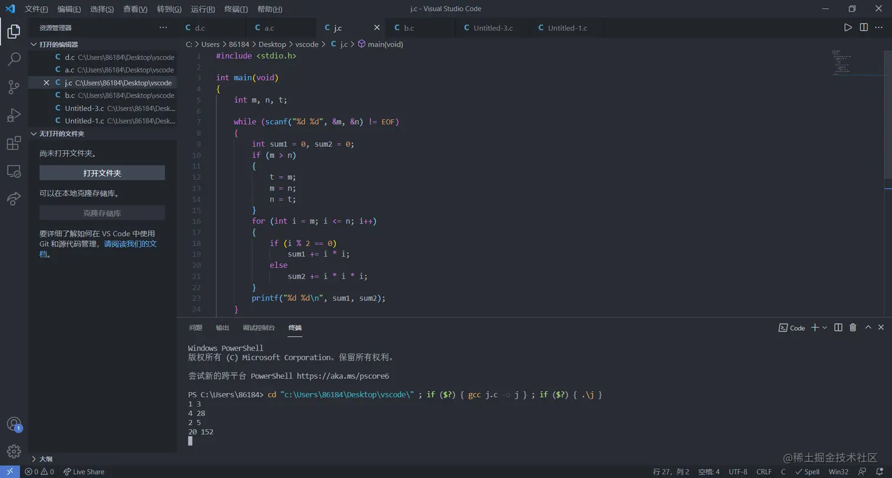Open the Run menu

[203, 9]
